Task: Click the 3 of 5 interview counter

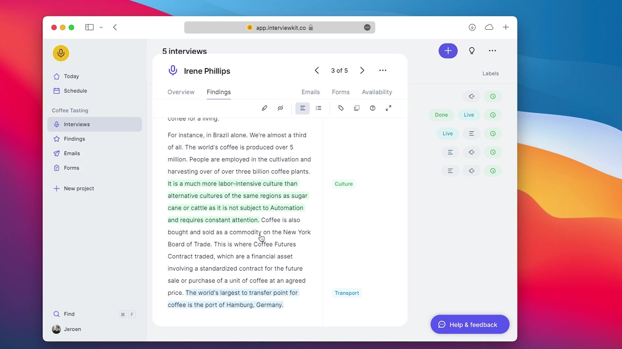Action: pyautogui.click(x=340, y=71)
